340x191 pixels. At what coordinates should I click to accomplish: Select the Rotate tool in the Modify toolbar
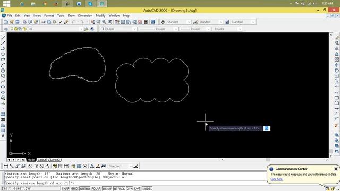pos(336,71)
